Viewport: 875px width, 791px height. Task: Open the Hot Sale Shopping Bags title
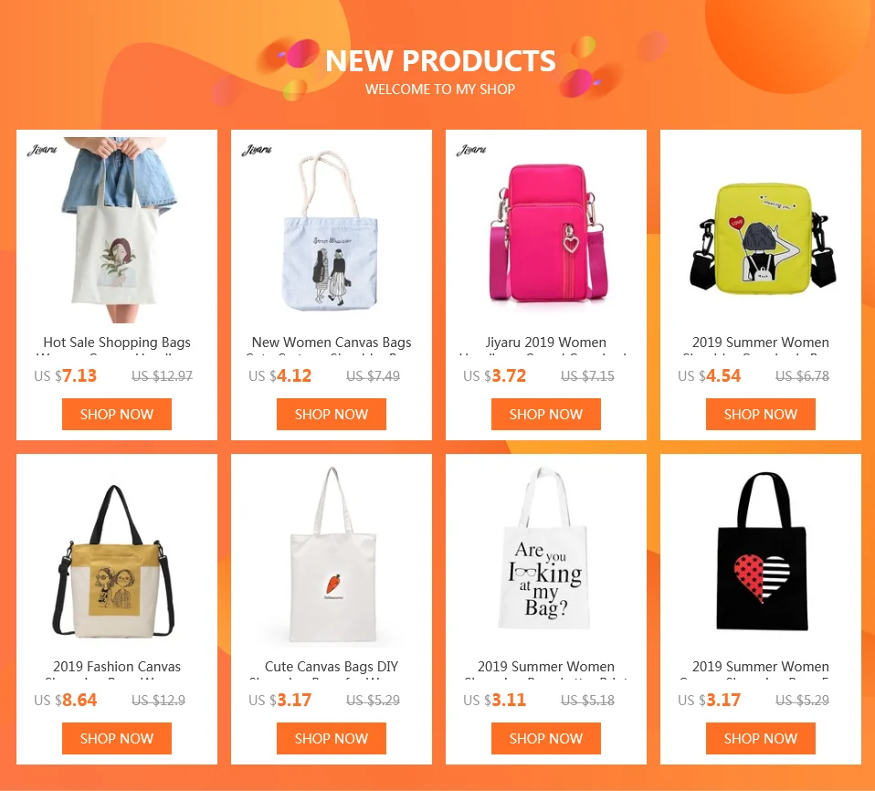pos(117,343)
